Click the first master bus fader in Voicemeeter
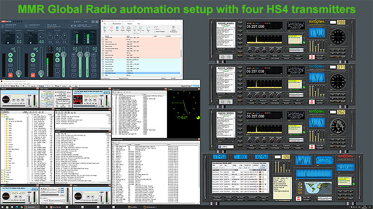373x209 pixels. tap(80, 55)
